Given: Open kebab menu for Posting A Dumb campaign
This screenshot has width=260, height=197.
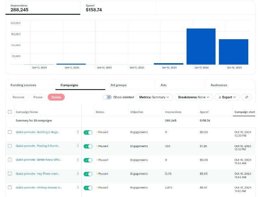Looking at the screenshot, I should [78, 146].
